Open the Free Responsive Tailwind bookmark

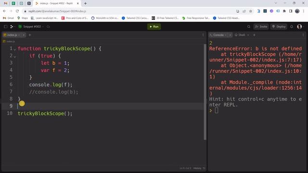pos(196,18)
